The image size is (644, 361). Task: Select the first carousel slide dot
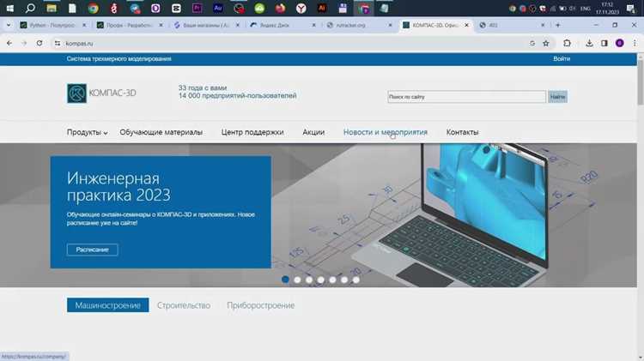285,280
